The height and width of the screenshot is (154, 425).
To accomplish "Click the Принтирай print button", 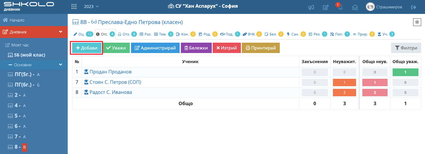I will (261, 48).
